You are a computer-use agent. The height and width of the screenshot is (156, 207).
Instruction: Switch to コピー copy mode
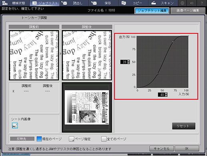point(134,3)
